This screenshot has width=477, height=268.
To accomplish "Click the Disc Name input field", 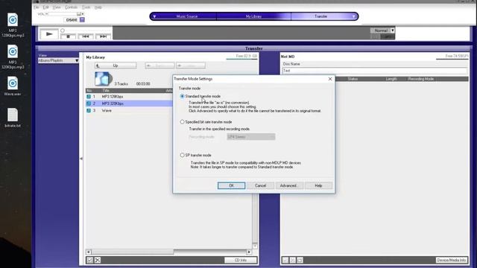I will (375, 71).
